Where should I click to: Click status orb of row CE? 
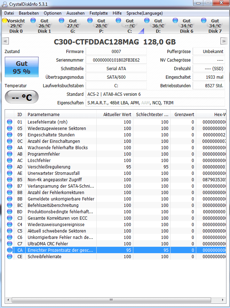[x=10, y=256]
